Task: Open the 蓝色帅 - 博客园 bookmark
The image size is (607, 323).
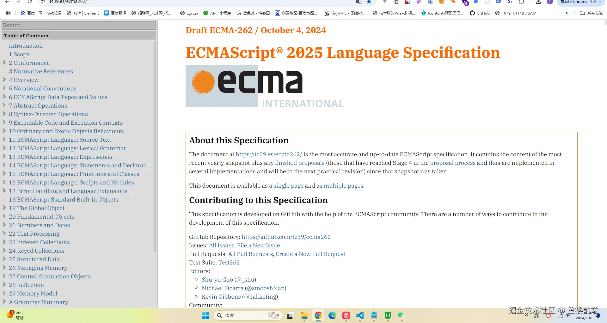Action: click(x=253, y=13)
